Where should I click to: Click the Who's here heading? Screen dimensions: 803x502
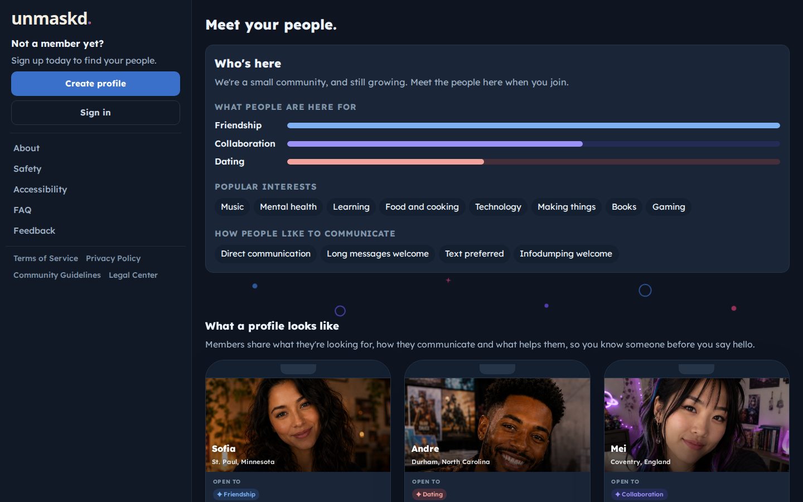pyautogui.click(x=248, y=64)
